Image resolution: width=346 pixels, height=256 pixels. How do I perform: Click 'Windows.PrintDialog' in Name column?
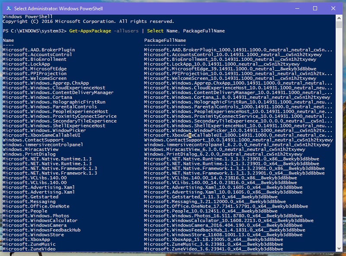click(29, 154)
